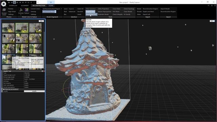The width and height of the screenshot is (217, 122).
Task: Select the 3D view tab in title bar
Action: coord(51,2)
